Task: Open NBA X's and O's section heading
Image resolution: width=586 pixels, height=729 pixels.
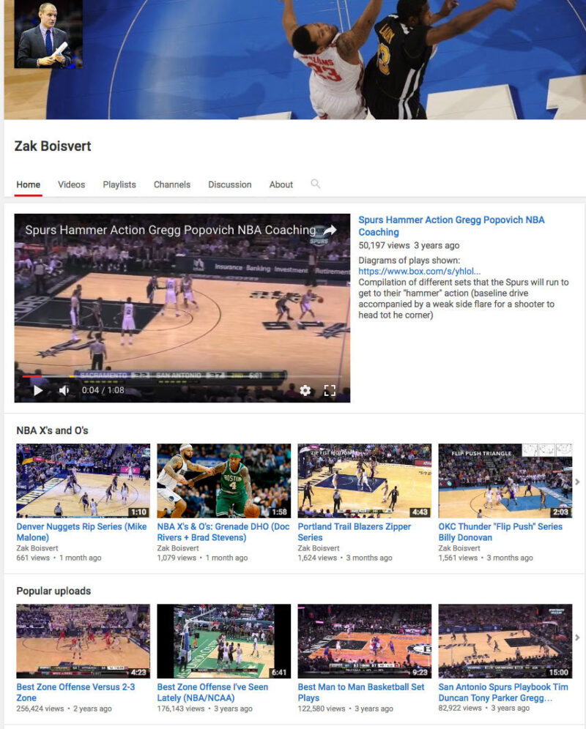Action: point(52,430)
